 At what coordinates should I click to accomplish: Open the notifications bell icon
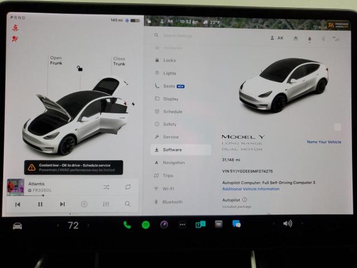310,39
